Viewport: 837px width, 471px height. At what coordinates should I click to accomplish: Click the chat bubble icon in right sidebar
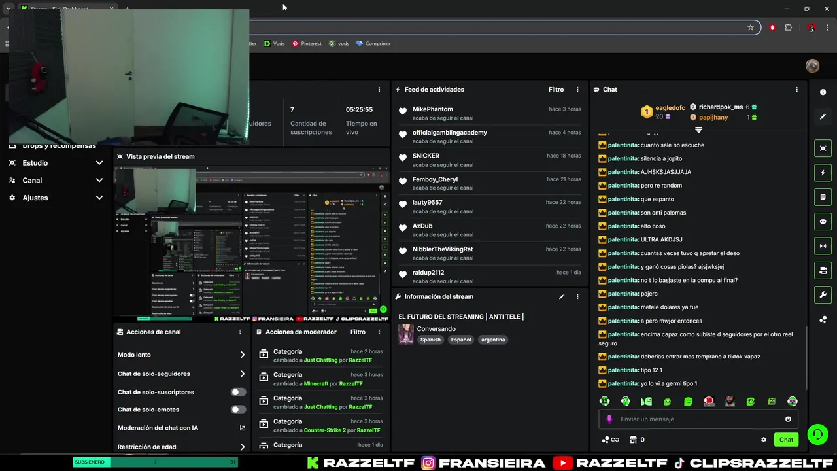coord(823,221)
